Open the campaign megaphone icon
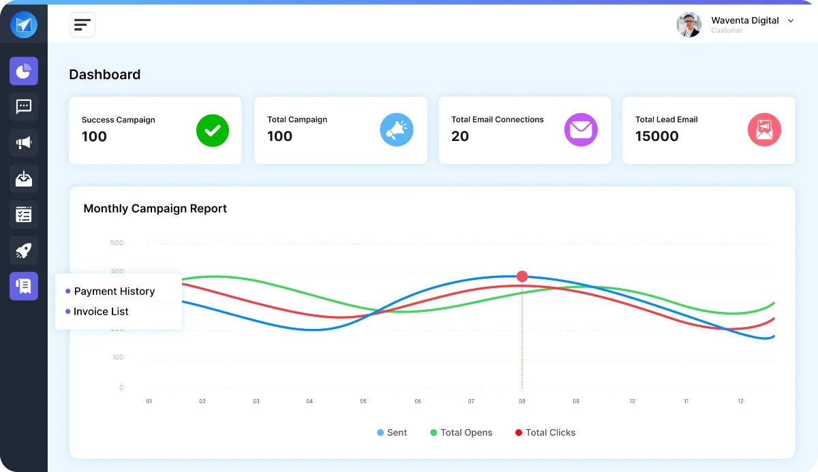This screenshot has height=472, width=818. click(23, 142)
